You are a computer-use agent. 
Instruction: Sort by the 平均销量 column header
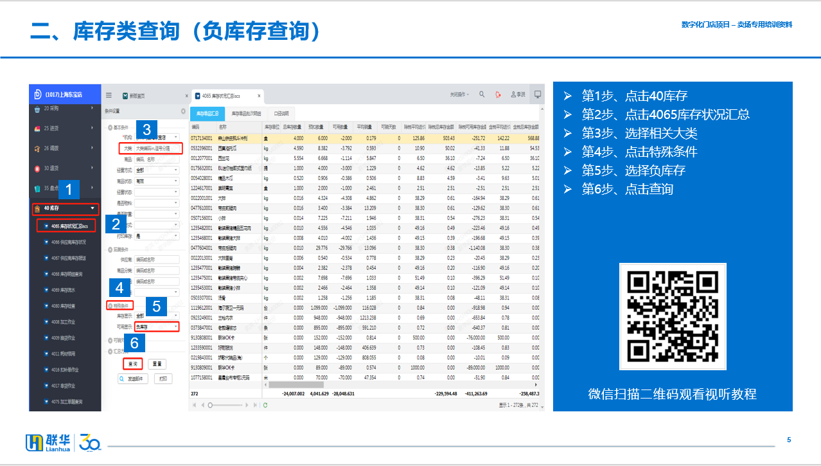tap(366, 127)
